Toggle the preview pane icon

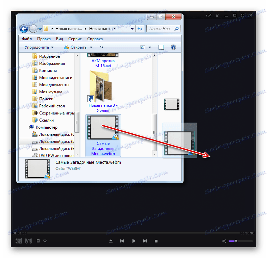coord(161,47)
